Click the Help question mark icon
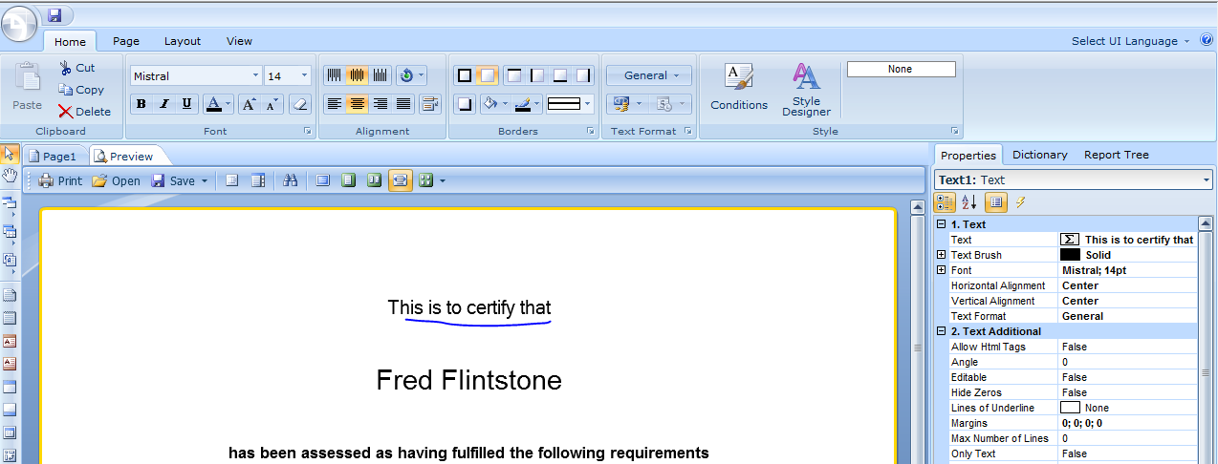 1207,40
